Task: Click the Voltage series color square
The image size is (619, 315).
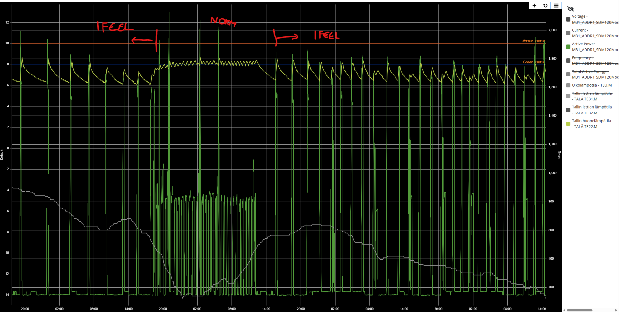Action: click(568, 19)
